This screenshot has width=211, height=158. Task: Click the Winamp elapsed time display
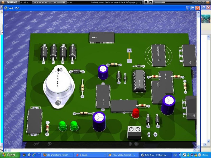(x=70, y=3)
